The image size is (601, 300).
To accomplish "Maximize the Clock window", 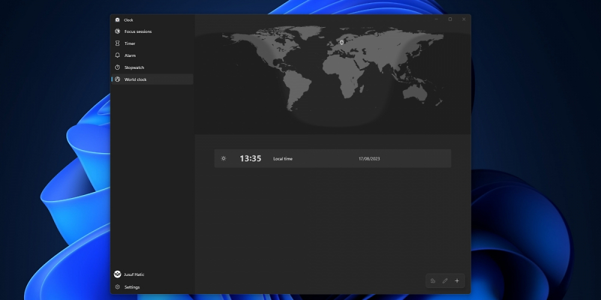I will coord(450,19).
